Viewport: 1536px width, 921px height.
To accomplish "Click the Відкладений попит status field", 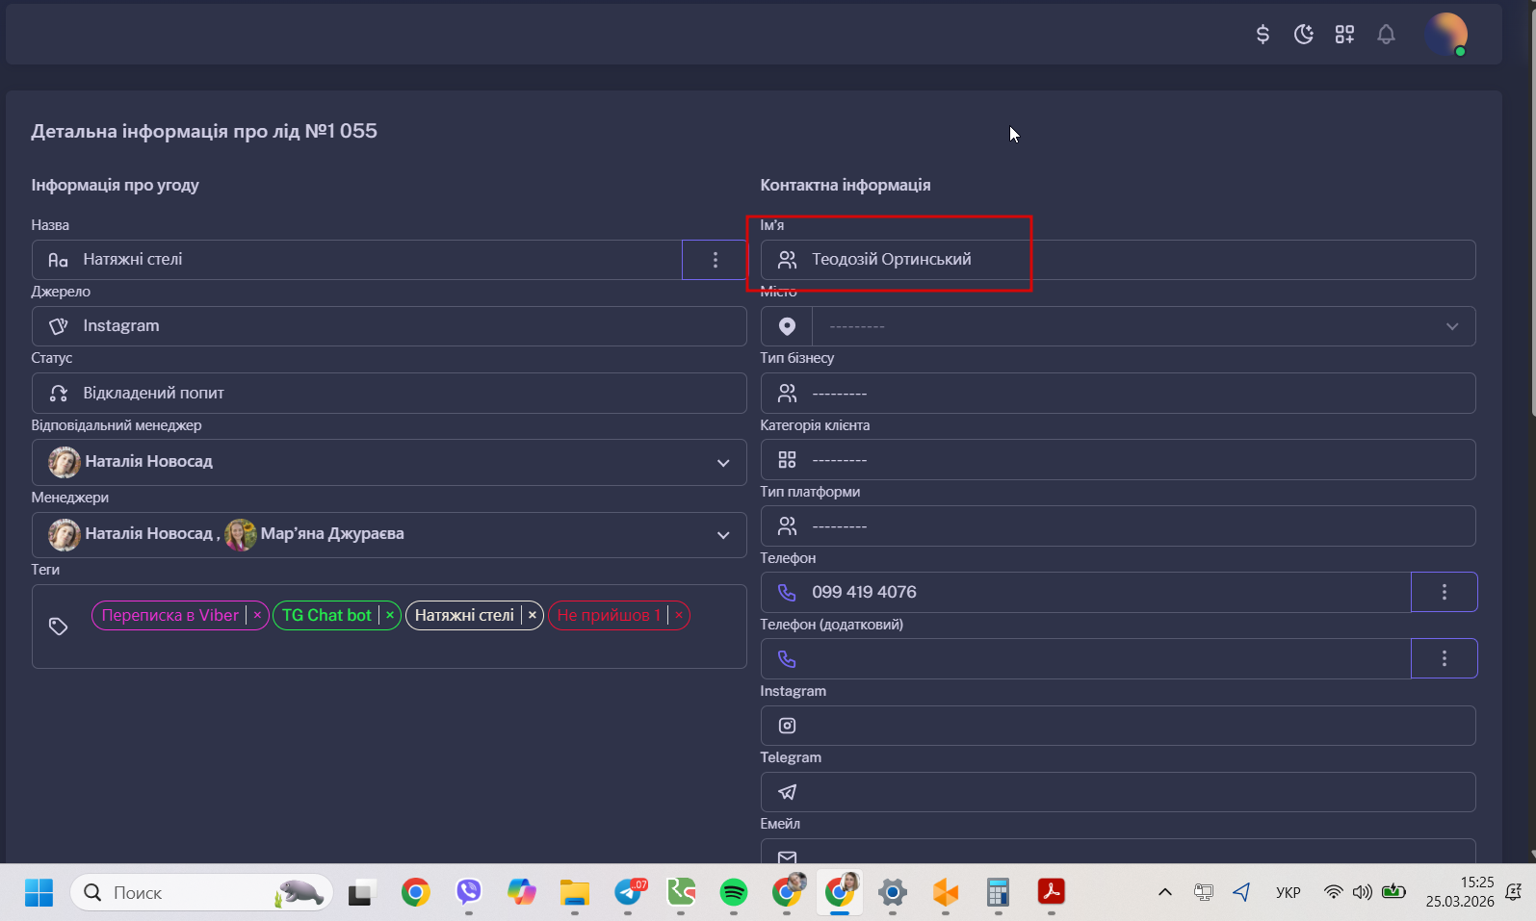I will pos(389,393).
